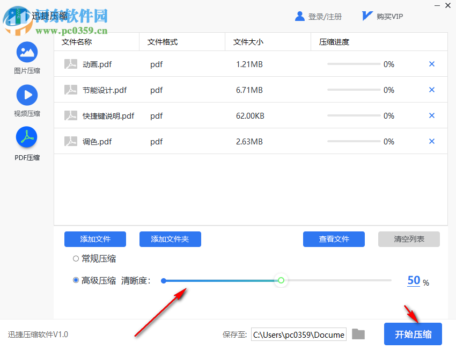Click the 添加文件 button

click(95, 239)
